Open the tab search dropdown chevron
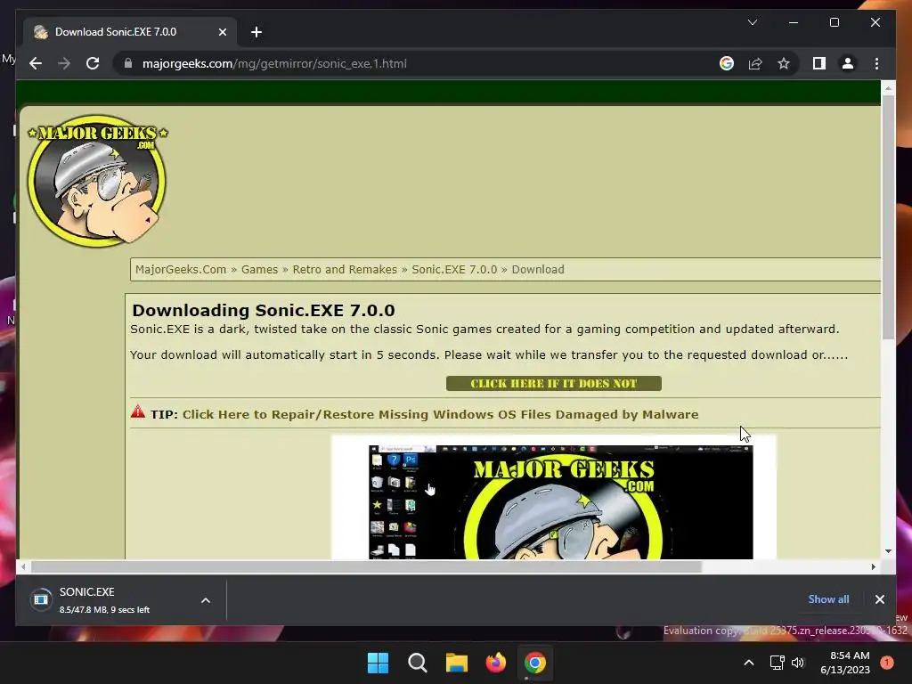The width and height of the screenshot is (912, 684). pyautogui.click(x=752, y=22)
